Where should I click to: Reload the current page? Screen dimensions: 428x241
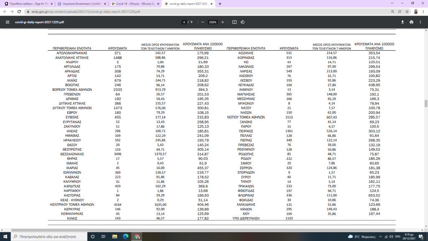(x=19, y=11)
